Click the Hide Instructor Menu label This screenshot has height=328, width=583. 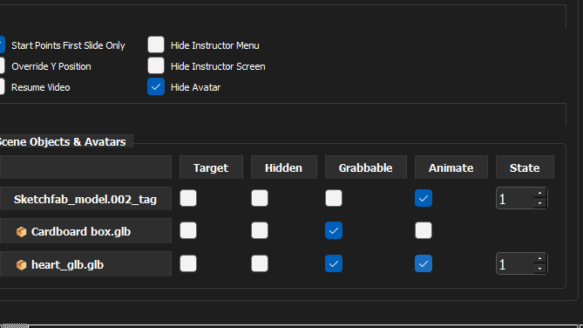[x=215, y=45]
